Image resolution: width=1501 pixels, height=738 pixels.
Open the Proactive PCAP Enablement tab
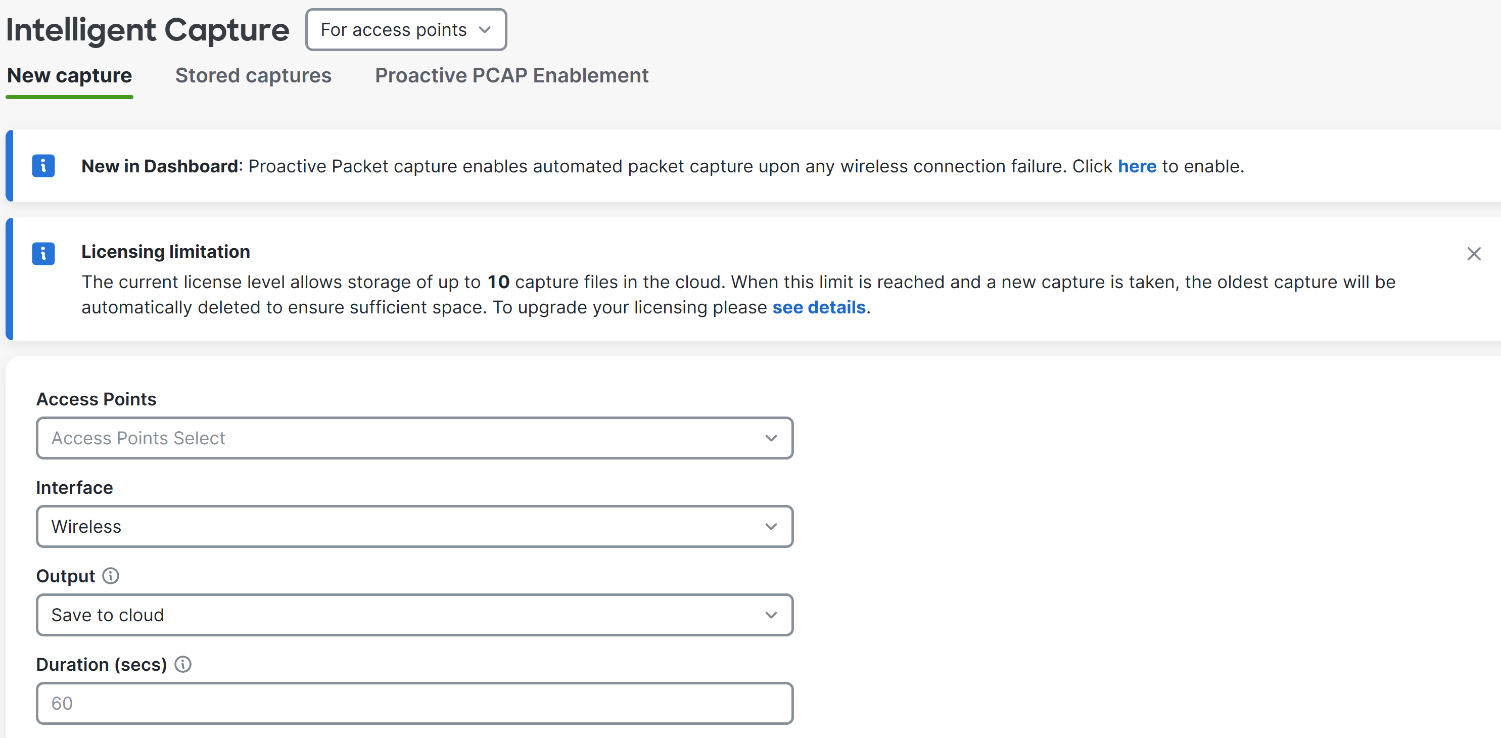click(x=511, y=76)
